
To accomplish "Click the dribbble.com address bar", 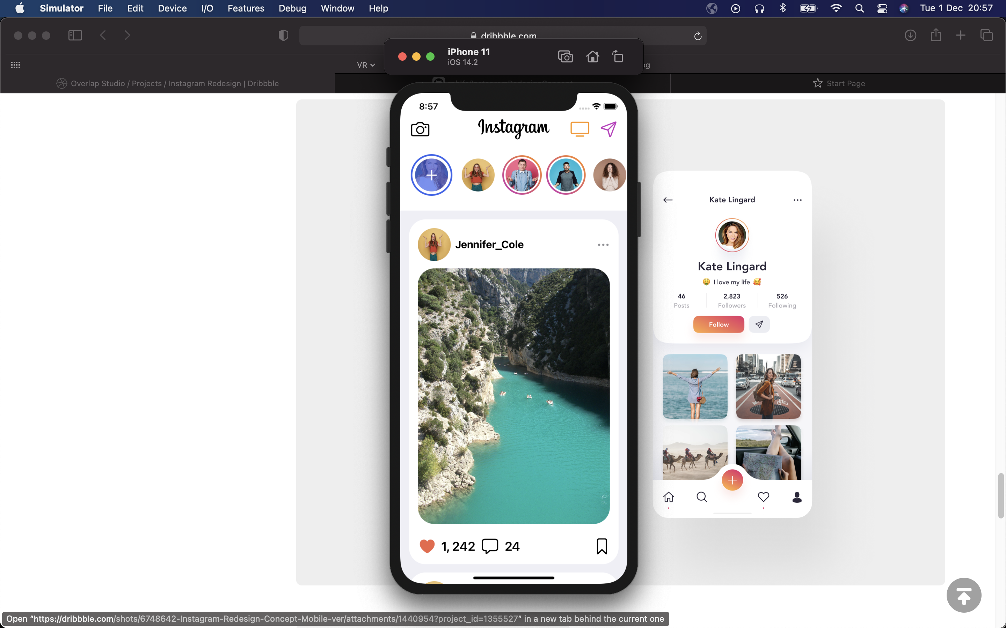I will [503, 36].
